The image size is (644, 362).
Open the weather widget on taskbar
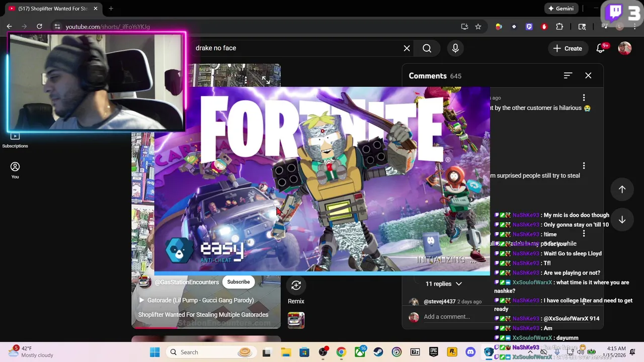coord(31,351)
